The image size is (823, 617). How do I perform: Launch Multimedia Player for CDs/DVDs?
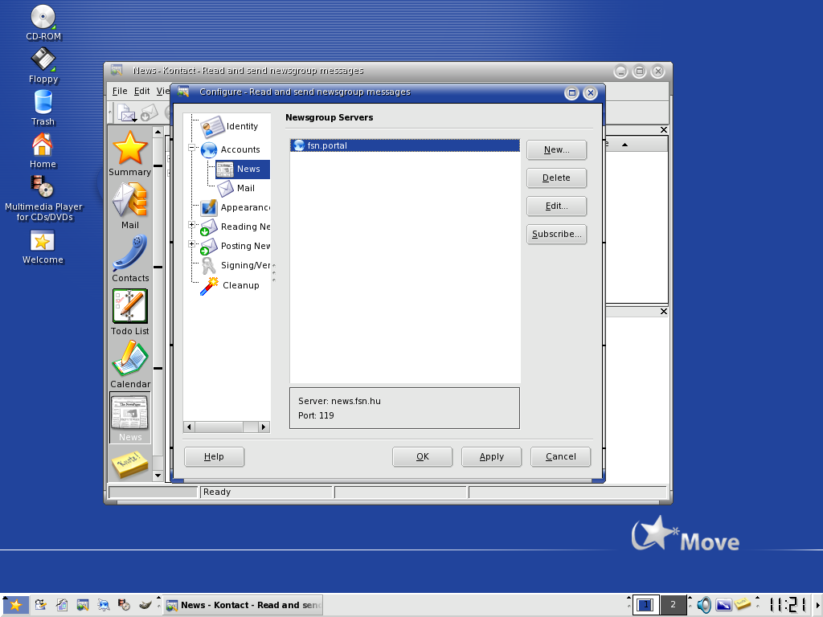pos(43,198)
